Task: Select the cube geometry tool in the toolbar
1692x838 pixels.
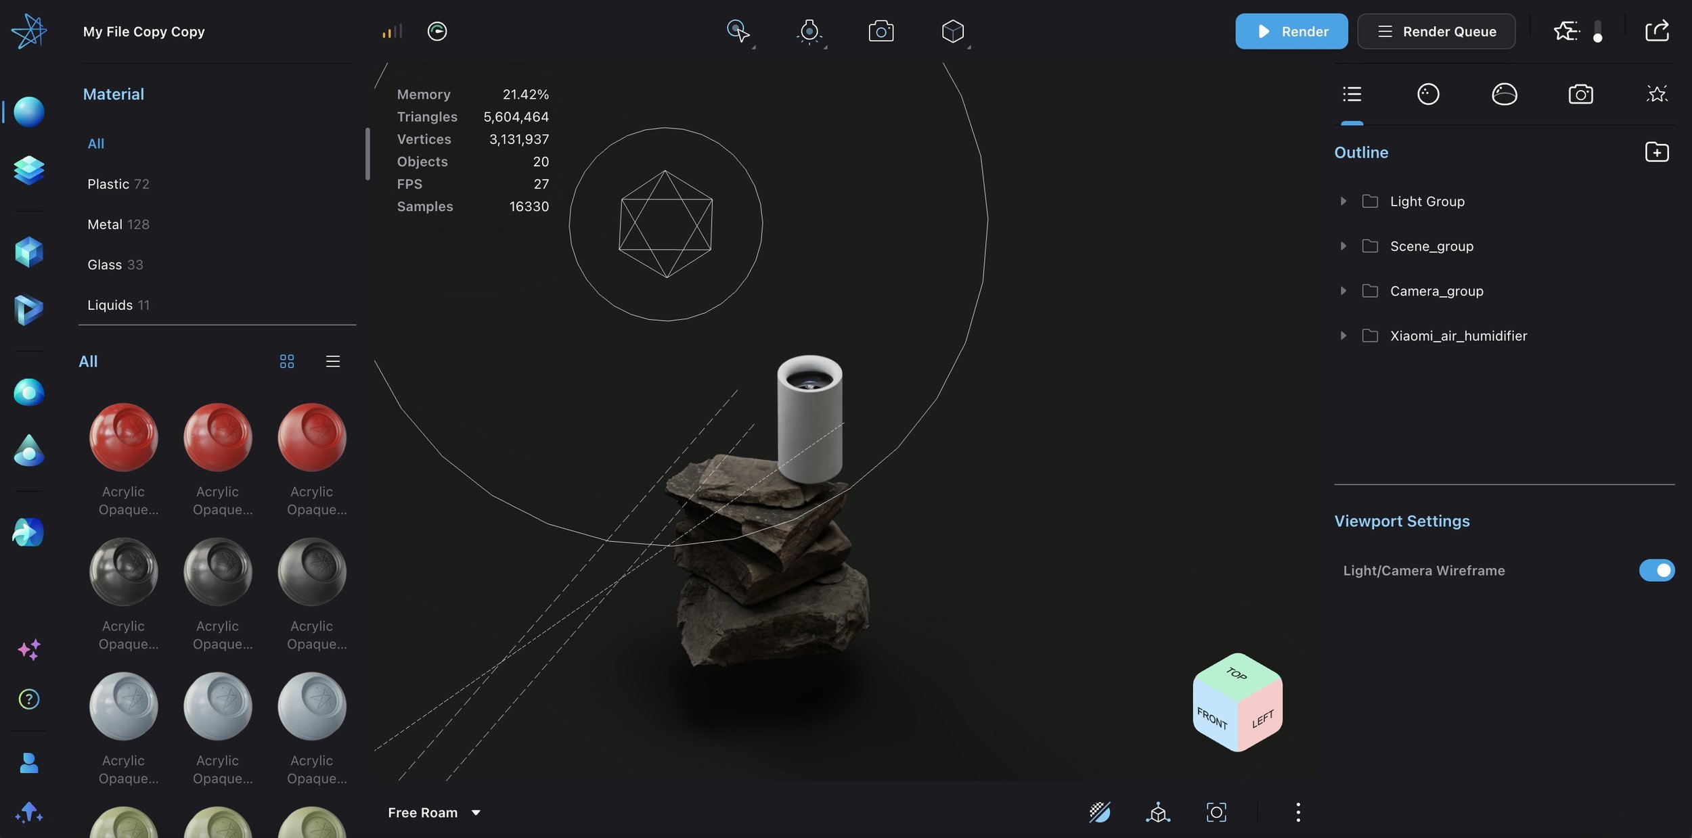Action: (x=953, y=30)
